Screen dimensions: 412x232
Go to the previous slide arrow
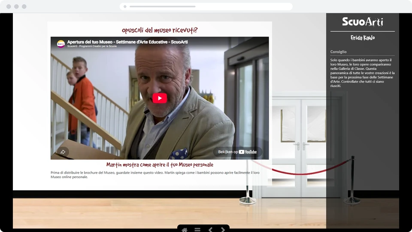[x=210, y=229]
